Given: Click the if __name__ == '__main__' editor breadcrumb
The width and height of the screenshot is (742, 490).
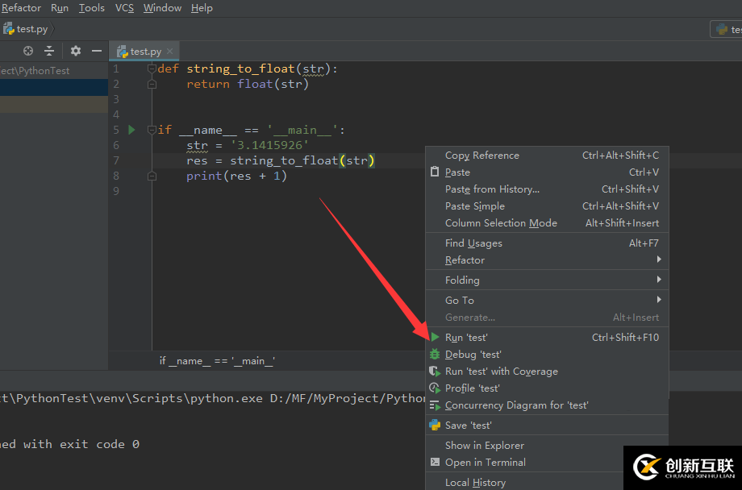Looking at the screenshot, I should [x=217, y=361].
